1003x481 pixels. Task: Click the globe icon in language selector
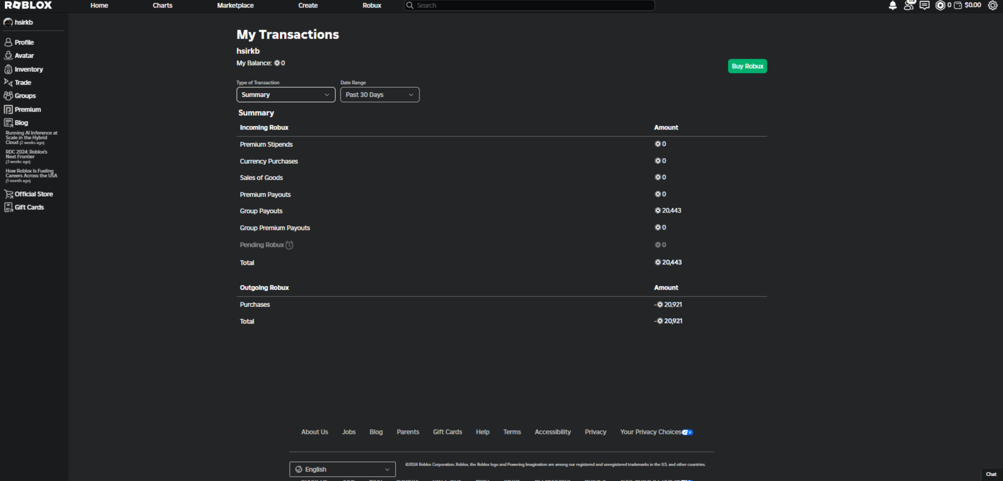(299, 469)
